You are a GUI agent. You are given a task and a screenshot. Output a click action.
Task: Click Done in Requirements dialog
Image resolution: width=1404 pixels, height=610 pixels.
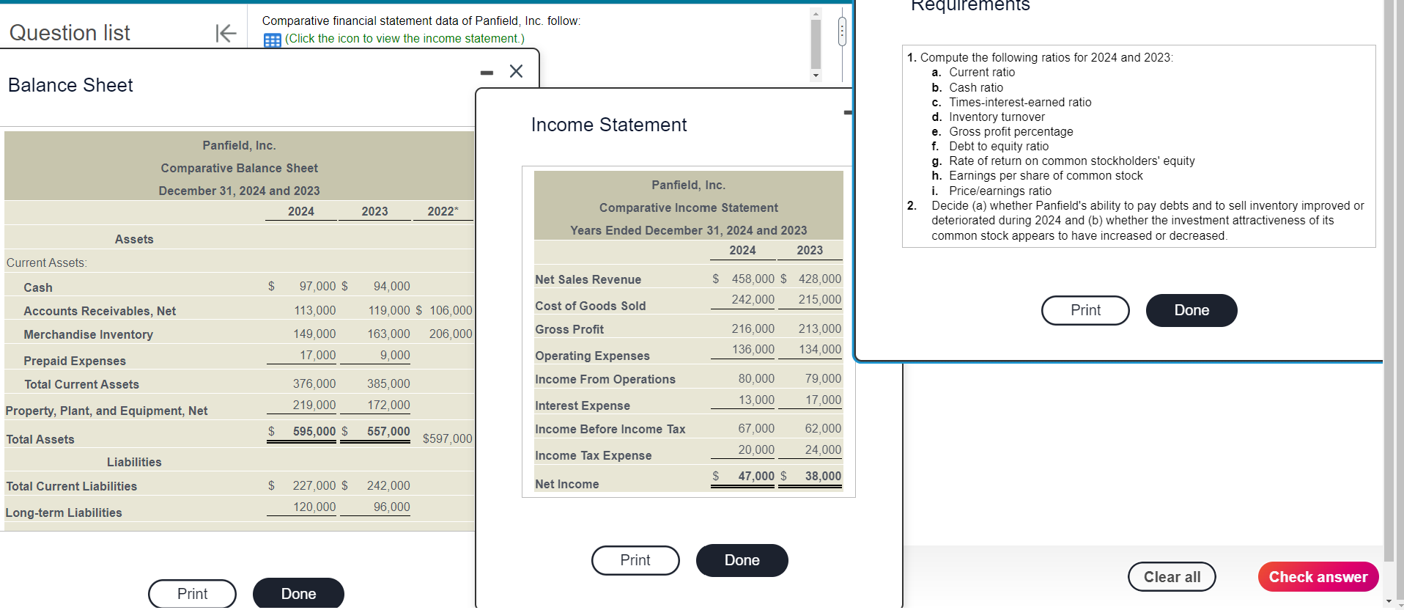tap(1191, 310)
